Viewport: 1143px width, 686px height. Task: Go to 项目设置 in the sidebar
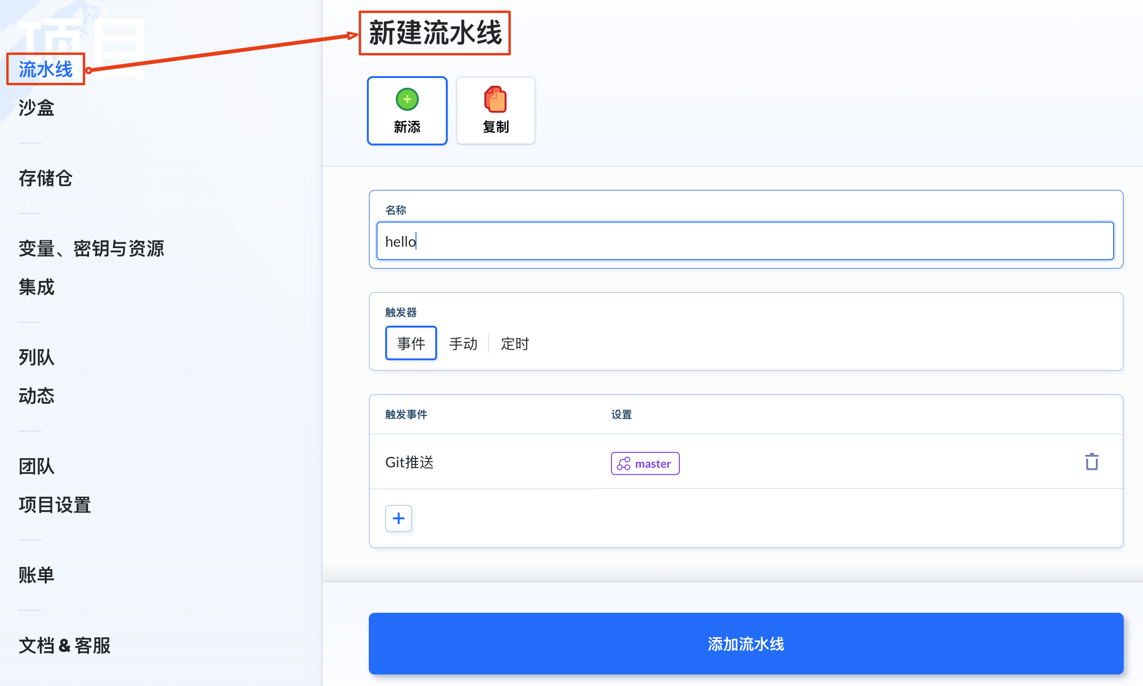coord(55,505)
